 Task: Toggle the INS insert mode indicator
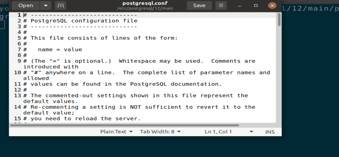270,132
